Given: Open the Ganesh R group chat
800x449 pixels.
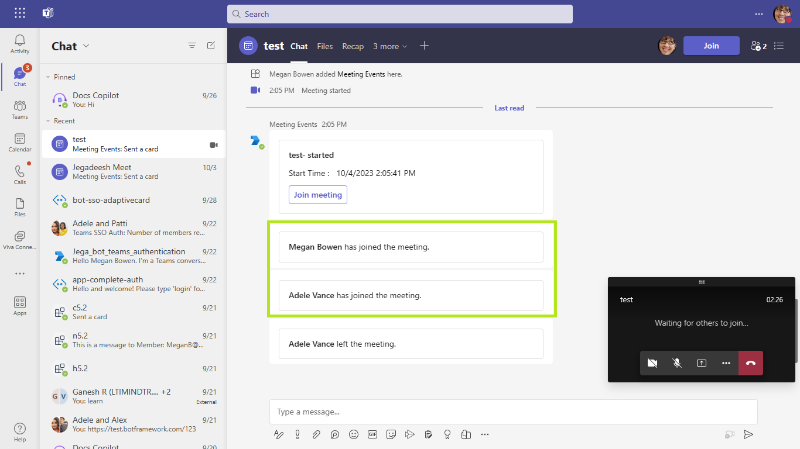Looking at the screenshot, I should 134,396.
